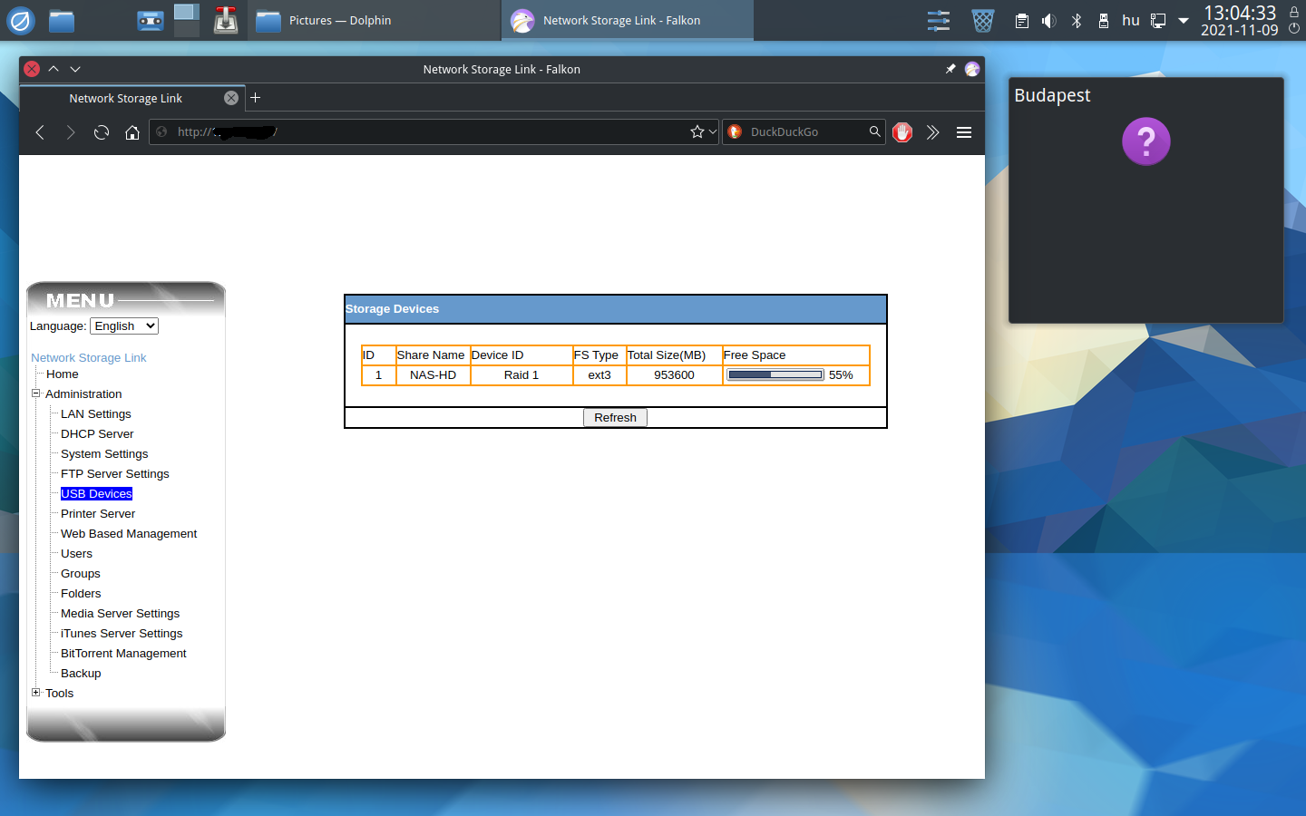Switch the 'hu' keyboard layout indicator
The width and height of the screenshot is (1306, 816).
click(1131, 20)
